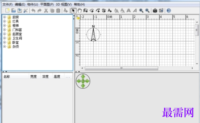Select the compass rose in the plan
This screenshot has width=200, height=123.
(x=93, y=34)
